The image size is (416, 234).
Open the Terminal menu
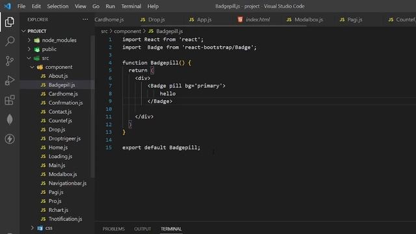[131, 6]
